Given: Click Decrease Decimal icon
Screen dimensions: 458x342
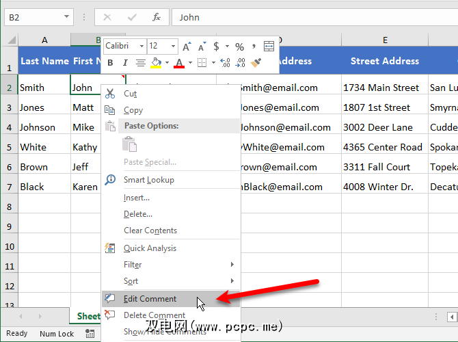Looking at the screenshot, I should [x=240, y=62].
